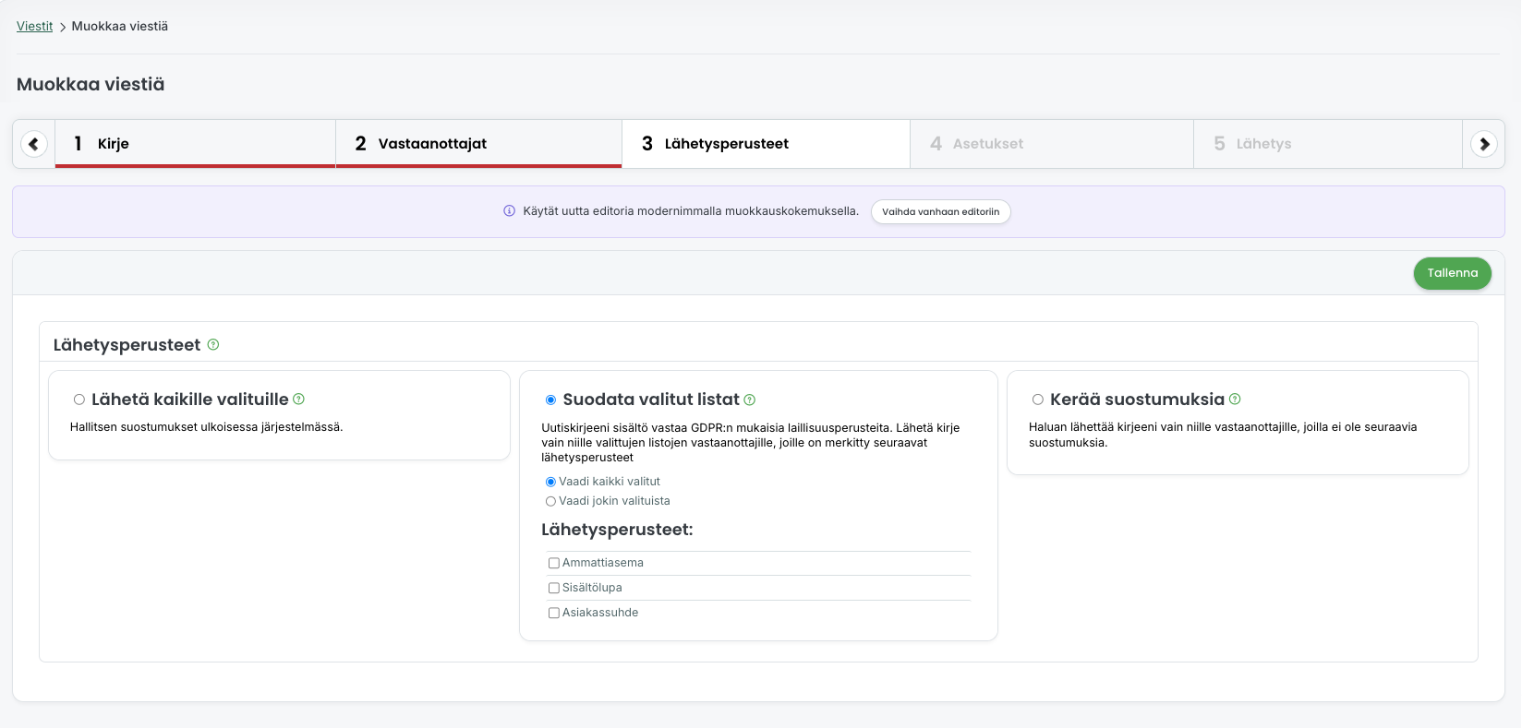The width and height of the screenshot is (1522, 728).
Task: Switch to step 4 Asetukset tab
Action: (x=1052, y=144)
